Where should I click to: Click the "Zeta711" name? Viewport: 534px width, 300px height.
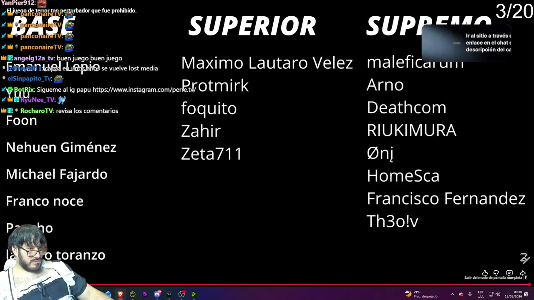[212, 154]
